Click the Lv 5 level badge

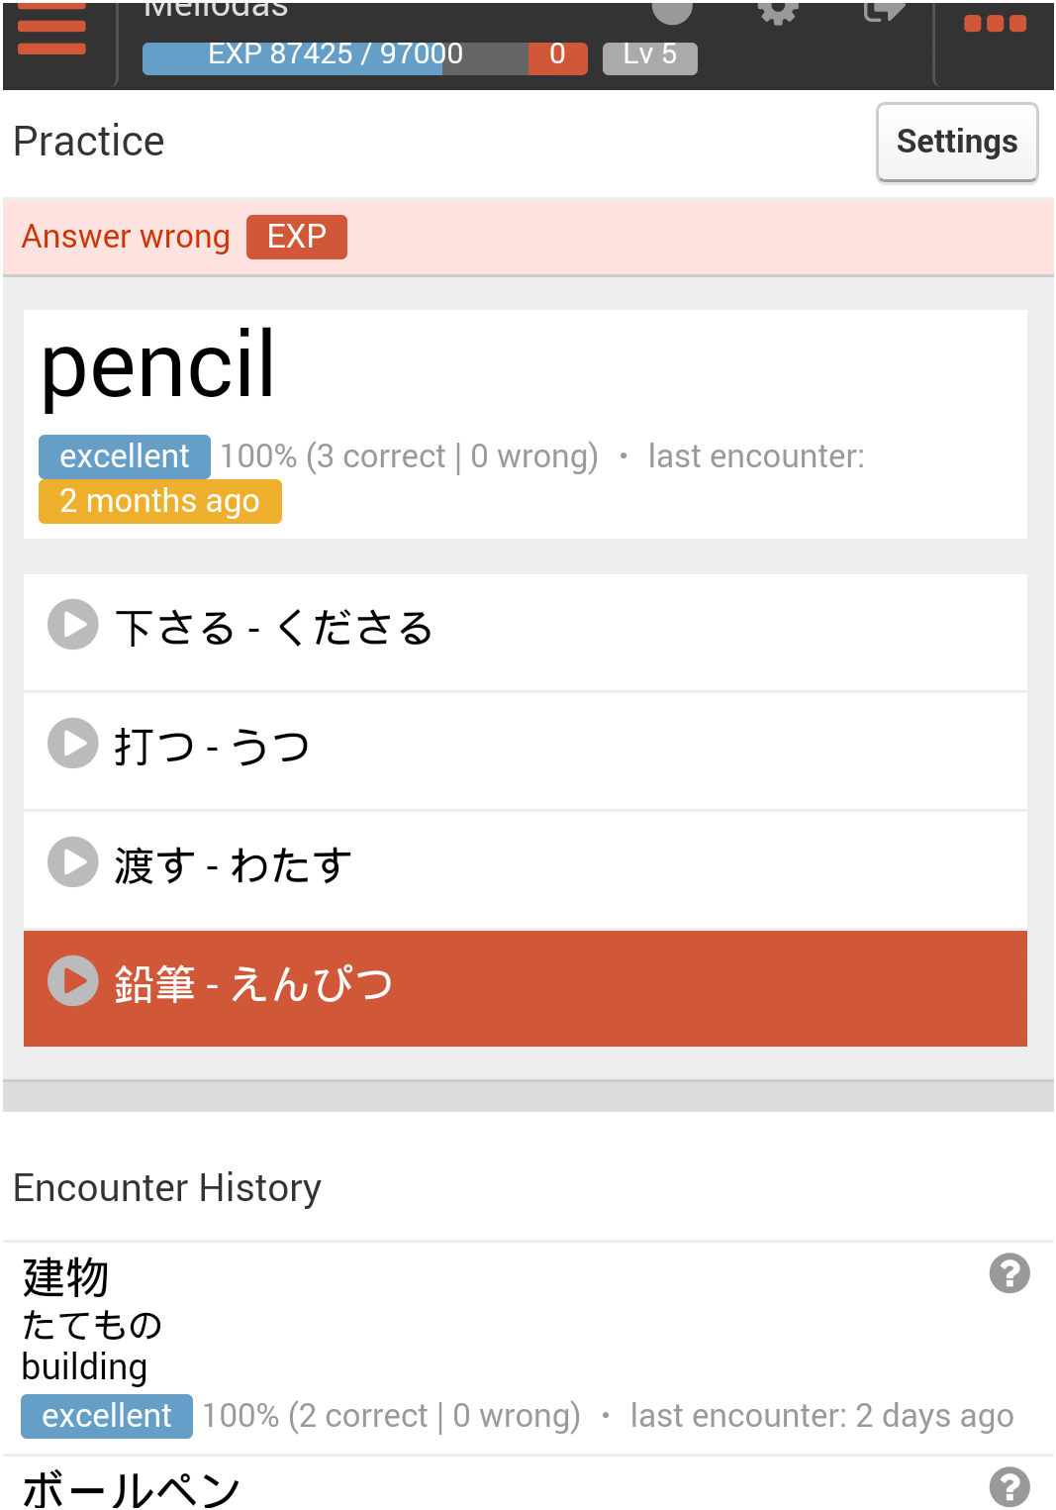(649, 56)
